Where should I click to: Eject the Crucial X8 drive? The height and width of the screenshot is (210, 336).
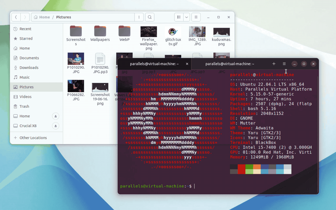56,126
